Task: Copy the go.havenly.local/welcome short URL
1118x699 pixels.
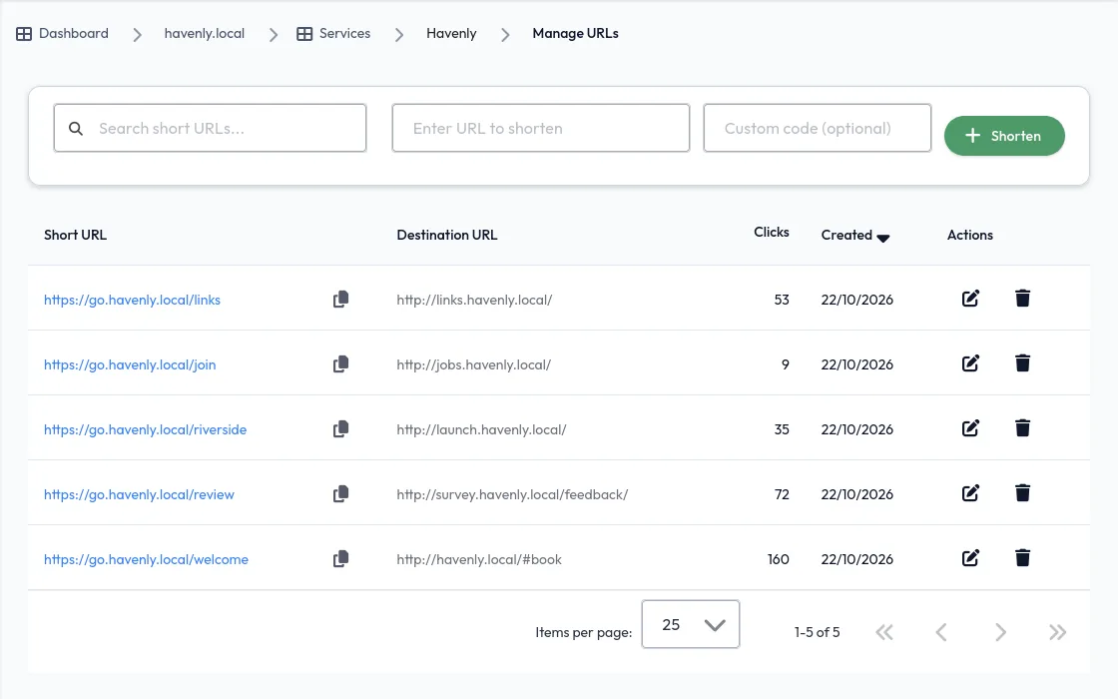Action: pyautogui.click(x=340, y=558)
